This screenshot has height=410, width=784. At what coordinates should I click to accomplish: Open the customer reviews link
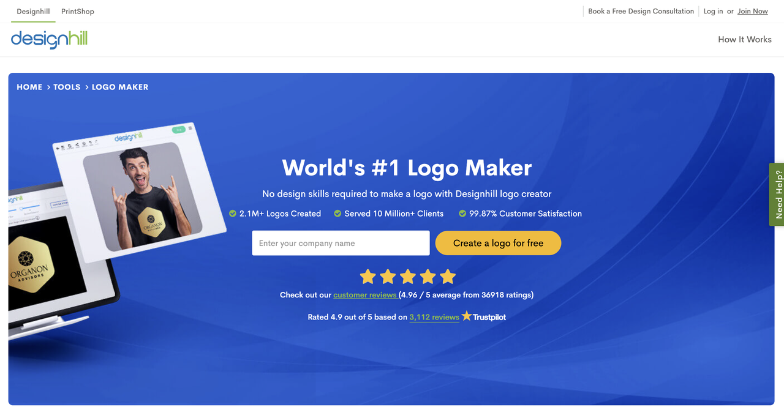click(365, 295)
